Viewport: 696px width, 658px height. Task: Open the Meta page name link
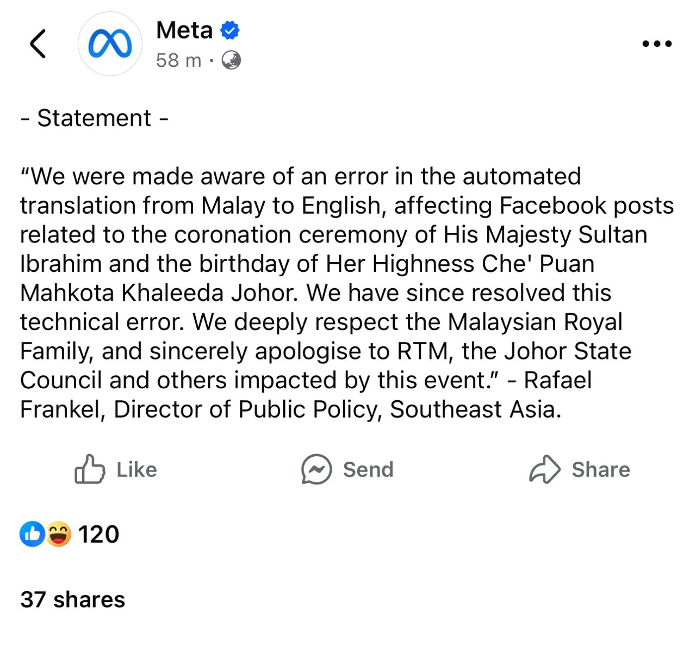[184, 30]
